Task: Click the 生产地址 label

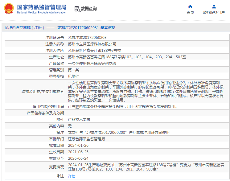Action: (56, 57)
